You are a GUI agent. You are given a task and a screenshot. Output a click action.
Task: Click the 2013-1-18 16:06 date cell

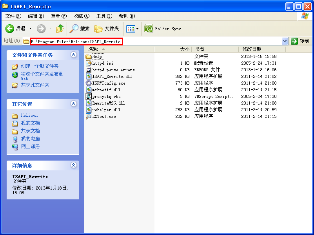(259, 70)
